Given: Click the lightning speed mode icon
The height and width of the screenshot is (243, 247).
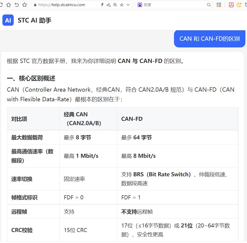Looking at the screenshot, I should (102, 5).
